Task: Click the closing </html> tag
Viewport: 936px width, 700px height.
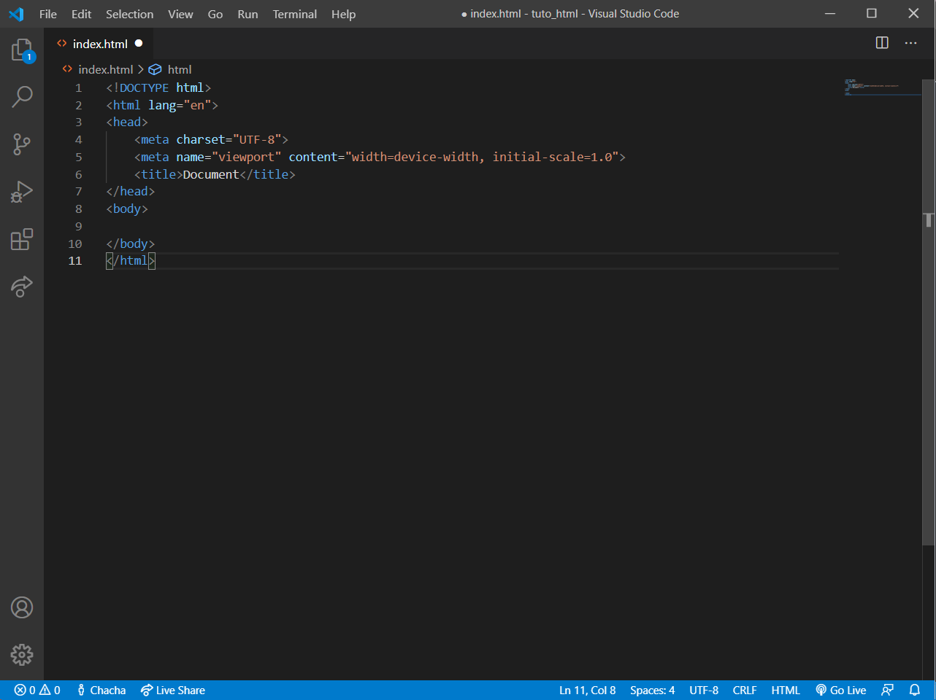Action: 130,260
